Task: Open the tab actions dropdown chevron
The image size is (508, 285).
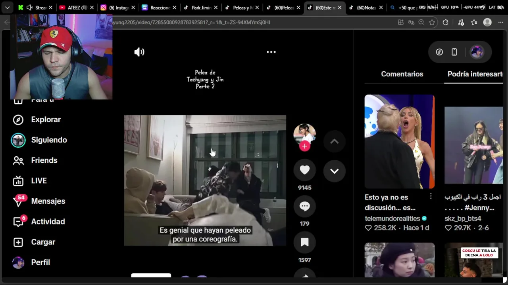Action: pos(7,8)
